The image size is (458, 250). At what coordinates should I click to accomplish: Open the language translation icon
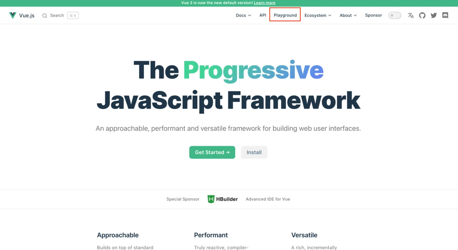[411, 16]
